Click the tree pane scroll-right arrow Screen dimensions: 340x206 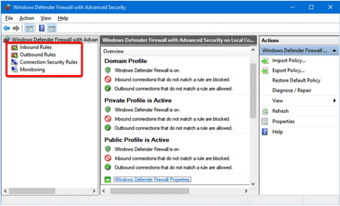pyautogui.click(x=93, y=191)
